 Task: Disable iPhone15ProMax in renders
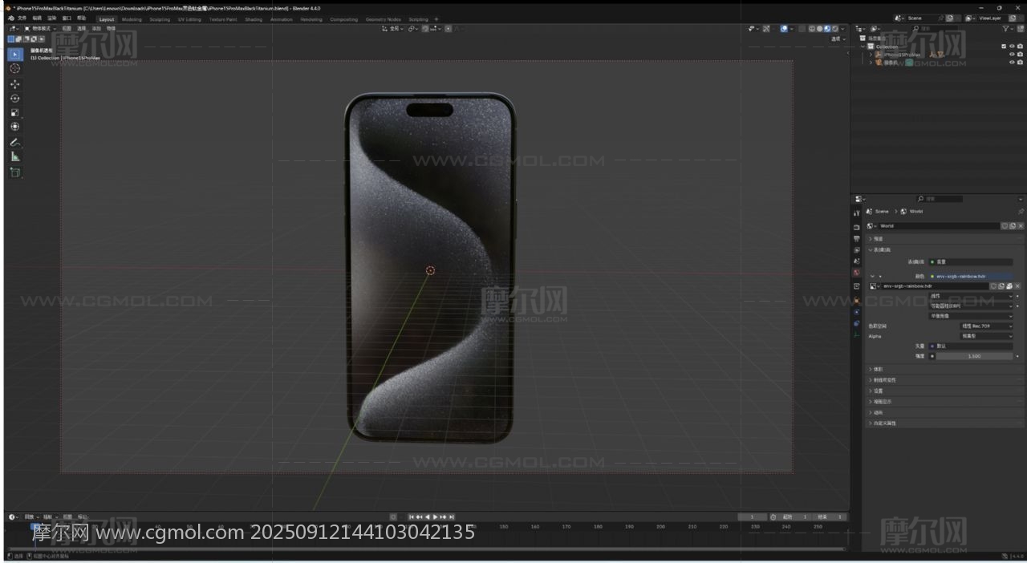pyautogui.click(x=1020, y=55)
